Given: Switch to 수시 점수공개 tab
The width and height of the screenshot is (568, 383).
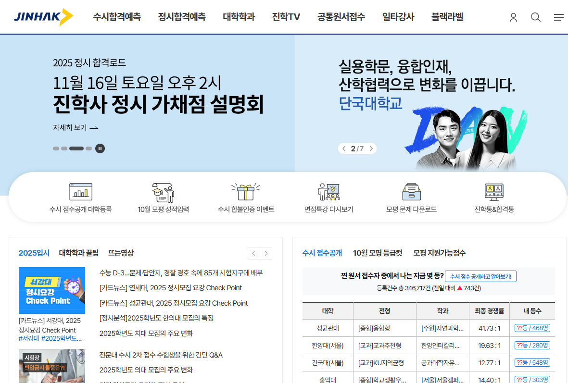Looking at the screenshot, I should (322, 253).
